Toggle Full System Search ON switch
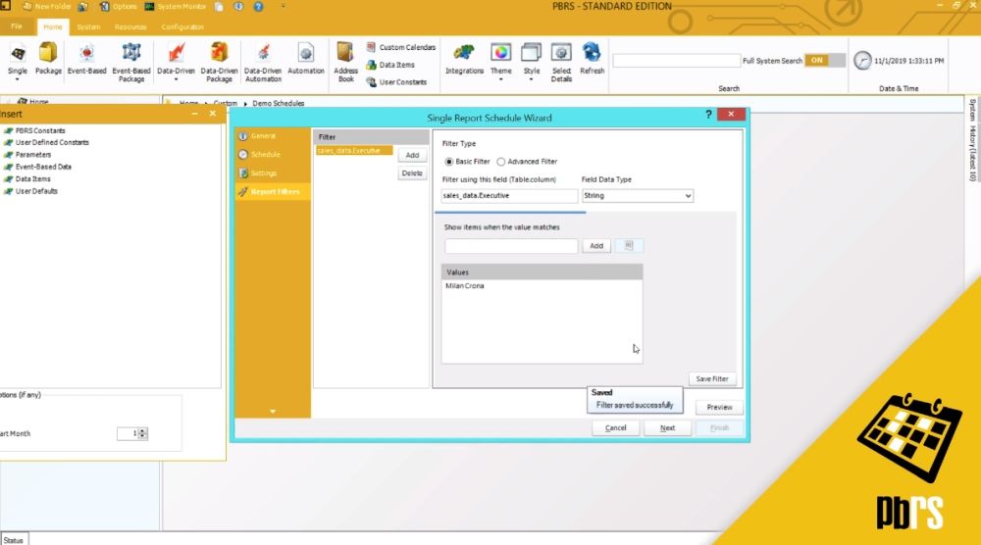Screen dimensions: 981x545 pyautogui.click(x=824, y=61)
